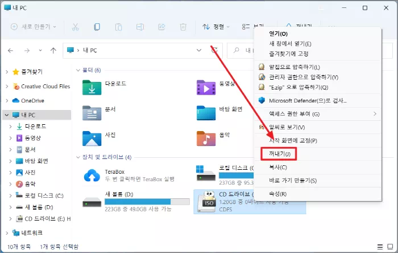
Task: Collapse the 장치 및 드라이브 (4) group
Action: click(x=78, y=157)
